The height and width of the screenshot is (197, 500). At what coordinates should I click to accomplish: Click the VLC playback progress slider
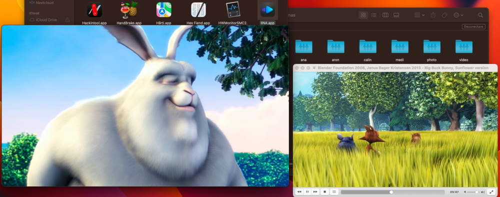tap(392, 192)
